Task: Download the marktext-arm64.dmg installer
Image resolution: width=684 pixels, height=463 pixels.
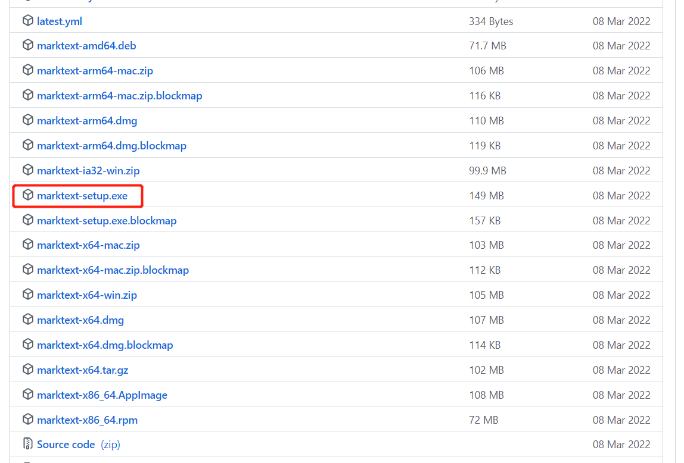Action: click(87, 121)
